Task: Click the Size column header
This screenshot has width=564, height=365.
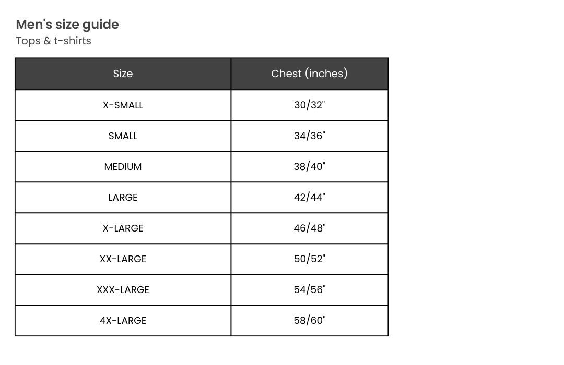Action: click(123, 74)
